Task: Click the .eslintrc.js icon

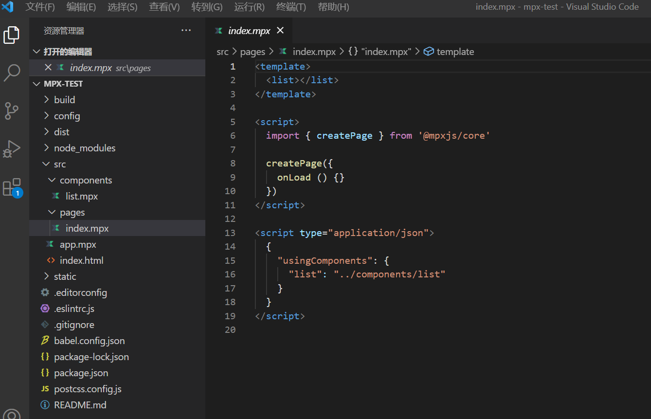Action: point(45,309)
